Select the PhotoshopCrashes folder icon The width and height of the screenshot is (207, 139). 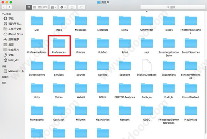(x=191, y=20)
